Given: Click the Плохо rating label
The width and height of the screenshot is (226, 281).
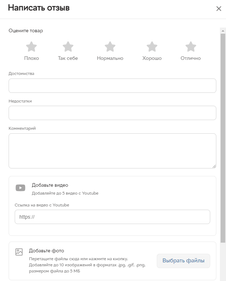Looking at the screenshot, I should 32,58.
